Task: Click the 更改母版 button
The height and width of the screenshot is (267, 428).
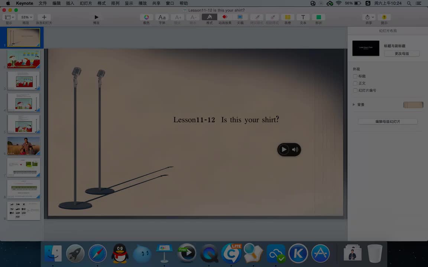Action: 402,54
